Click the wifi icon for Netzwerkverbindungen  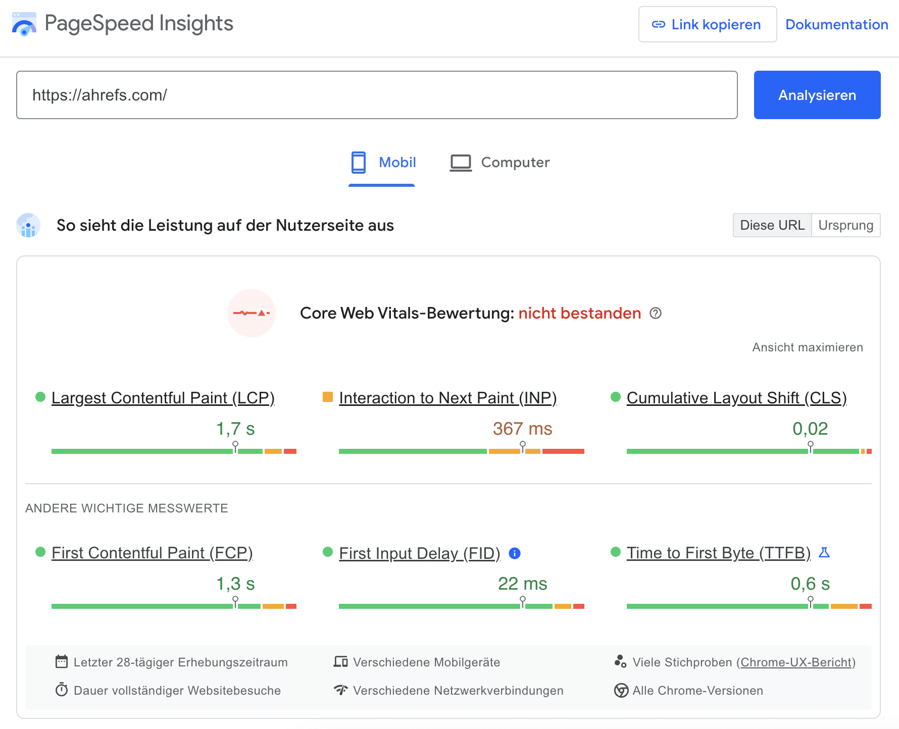[341, 690]
